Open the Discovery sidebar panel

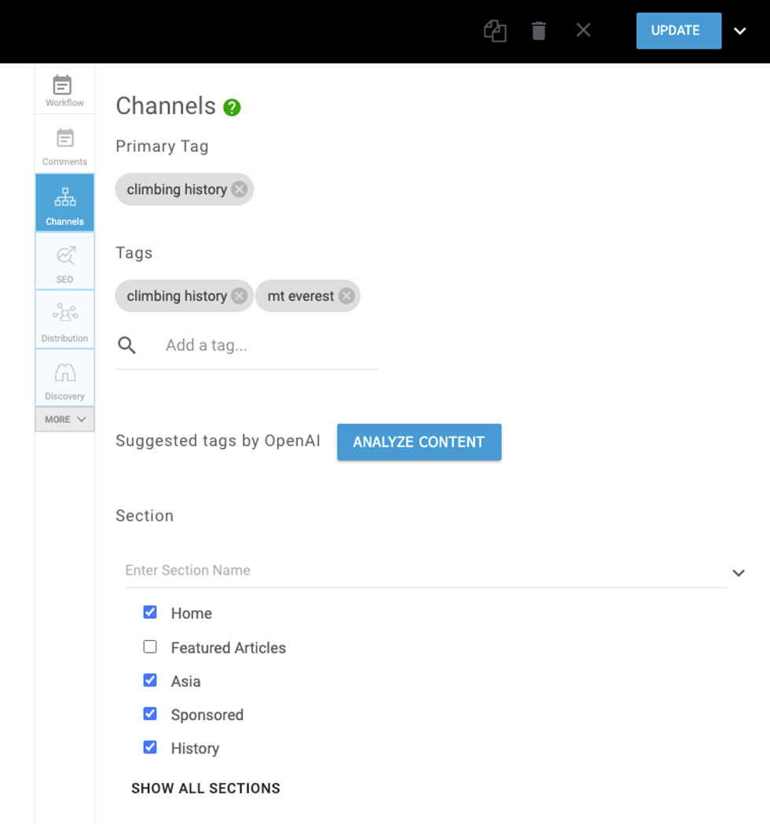pyautogui.click(x=64, y=378)
